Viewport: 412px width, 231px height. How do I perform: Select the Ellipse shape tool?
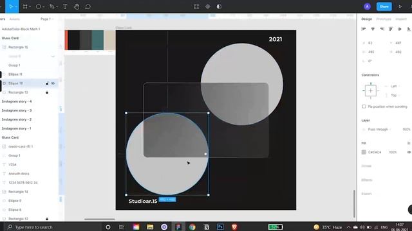click(x=39, y=6)
